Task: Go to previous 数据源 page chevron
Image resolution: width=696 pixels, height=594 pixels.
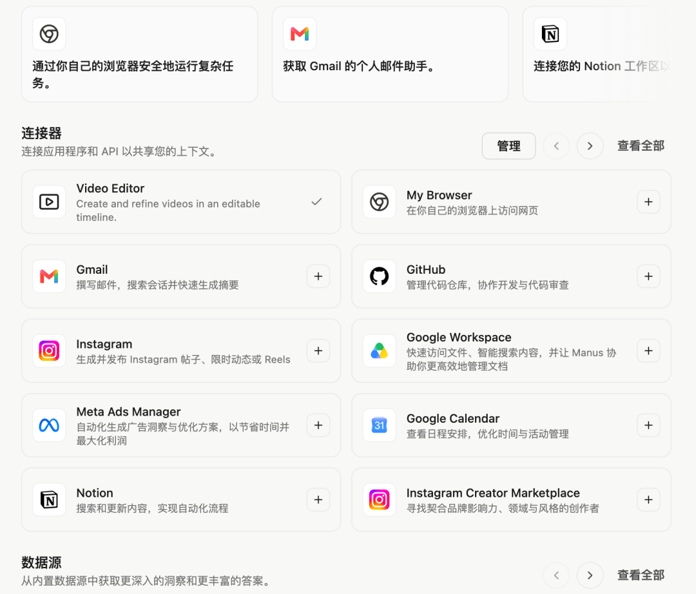Action: 556,575
